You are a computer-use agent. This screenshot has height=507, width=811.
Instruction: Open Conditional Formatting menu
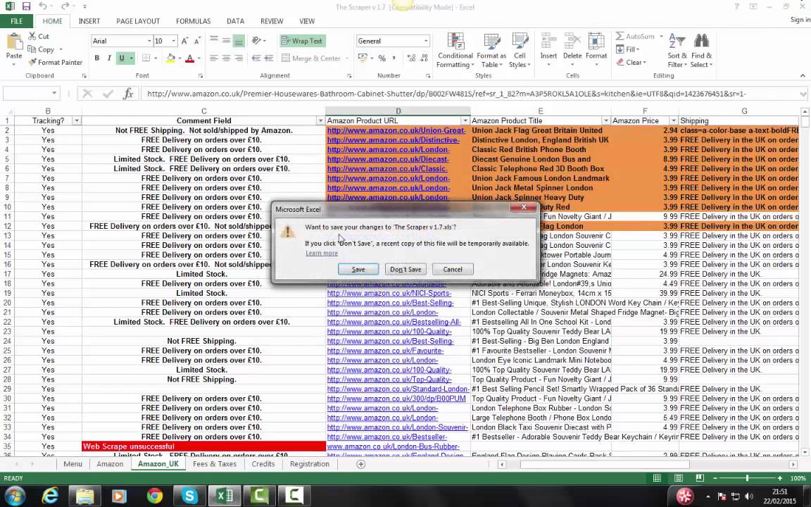(455, 51)
